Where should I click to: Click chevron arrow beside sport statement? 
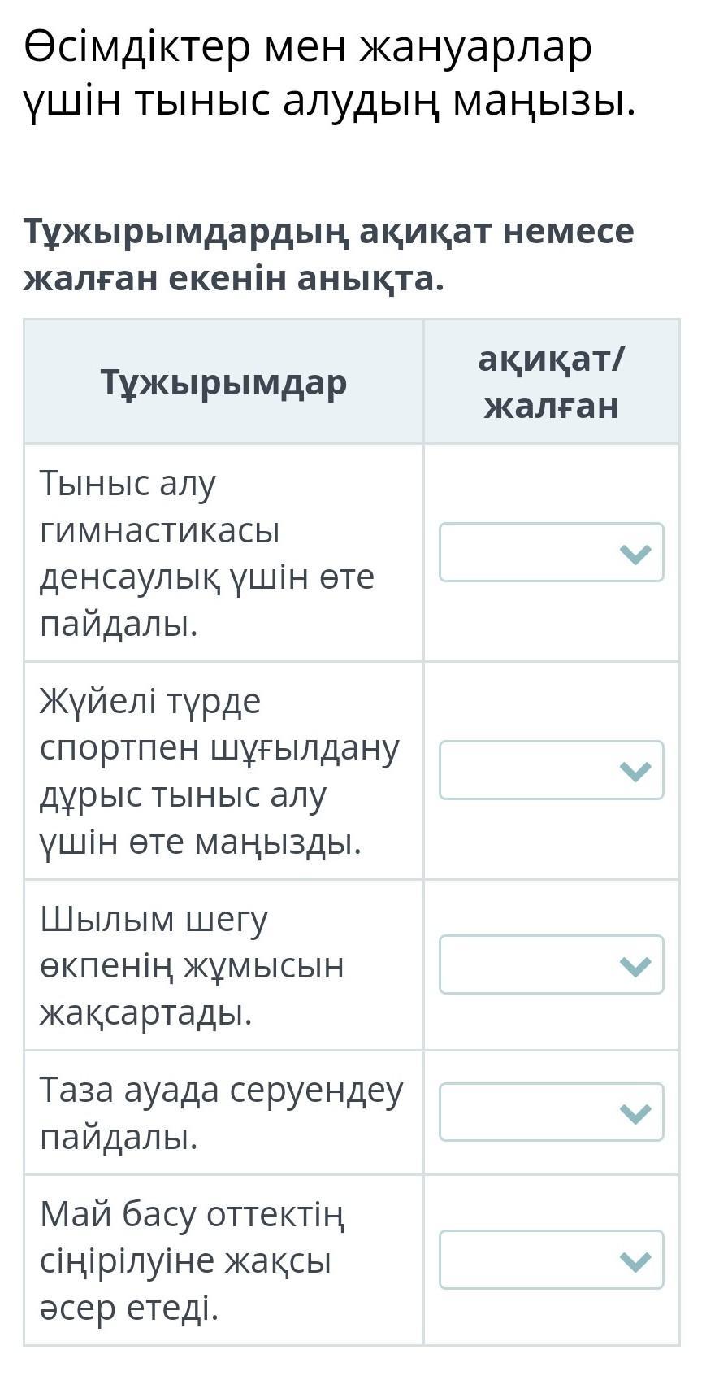[635, 771]
